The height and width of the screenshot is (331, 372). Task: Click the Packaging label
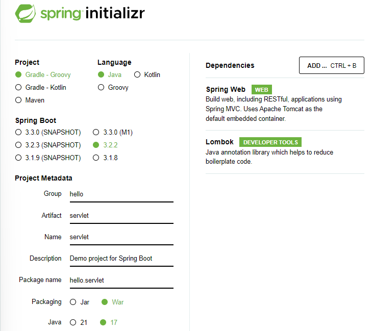click(46, 302)
